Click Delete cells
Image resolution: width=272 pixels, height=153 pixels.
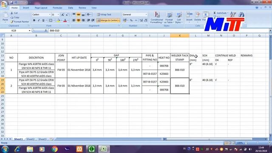[197, 17]
